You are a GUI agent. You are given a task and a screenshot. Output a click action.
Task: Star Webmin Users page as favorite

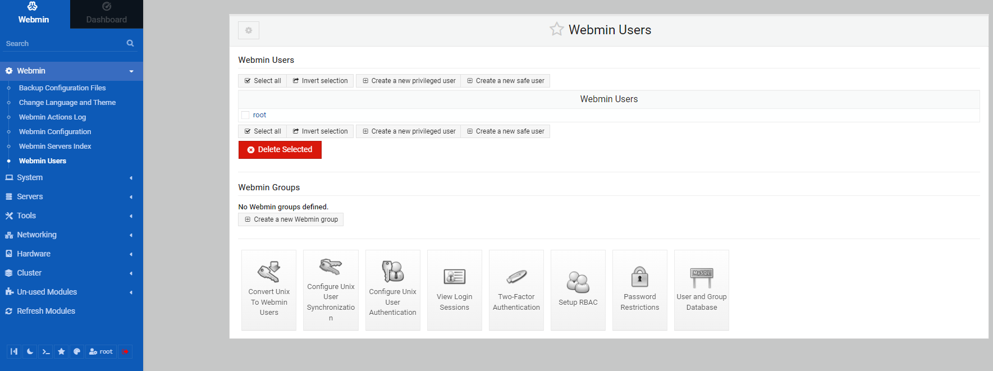tap(556, 29)
